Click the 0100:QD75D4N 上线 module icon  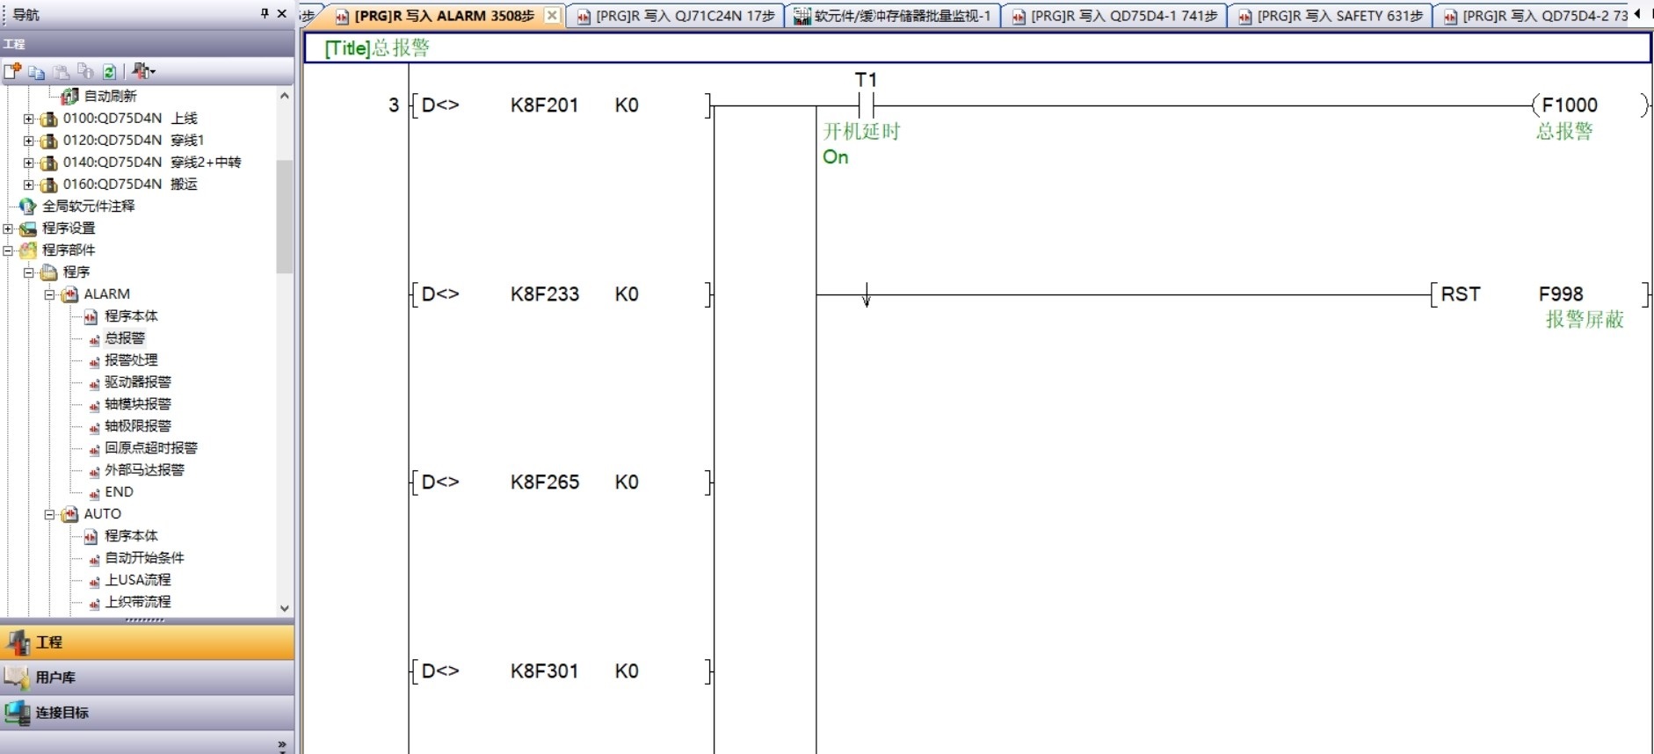[x=49, y=119]
